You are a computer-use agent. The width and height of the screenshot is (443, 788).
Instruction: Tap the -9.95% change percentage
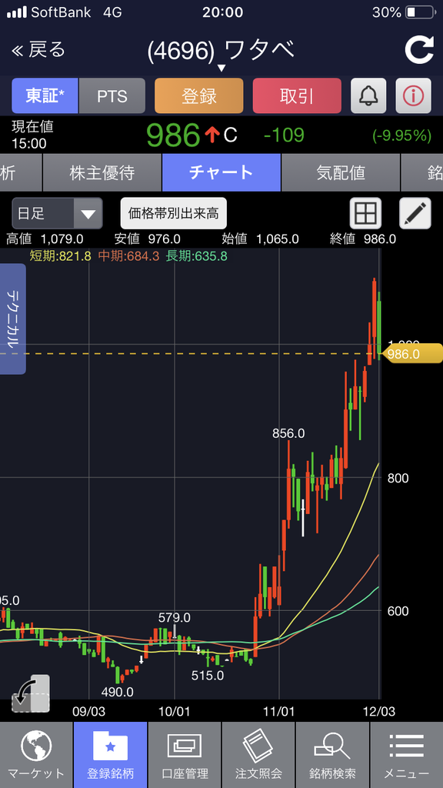401,135
